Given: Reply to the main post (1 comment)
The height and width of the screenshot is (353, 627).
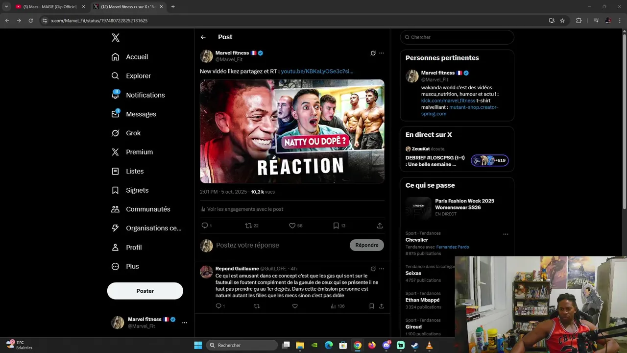Looking at the screenshot, I should pyautogui.click(x=206, y=226).
